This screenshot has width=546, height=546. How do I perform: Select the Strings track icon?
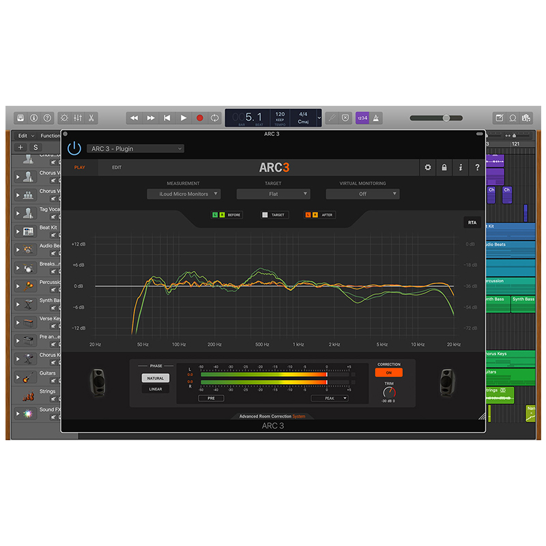coord(28,396)
